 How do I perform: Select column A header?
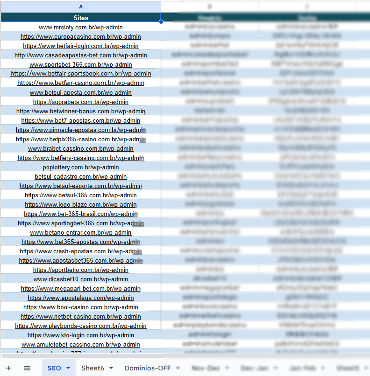point(81,7)
